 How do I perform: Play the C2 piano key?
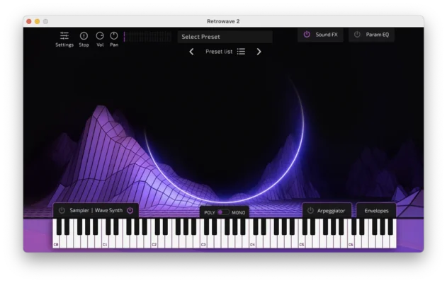click(154, 241)
